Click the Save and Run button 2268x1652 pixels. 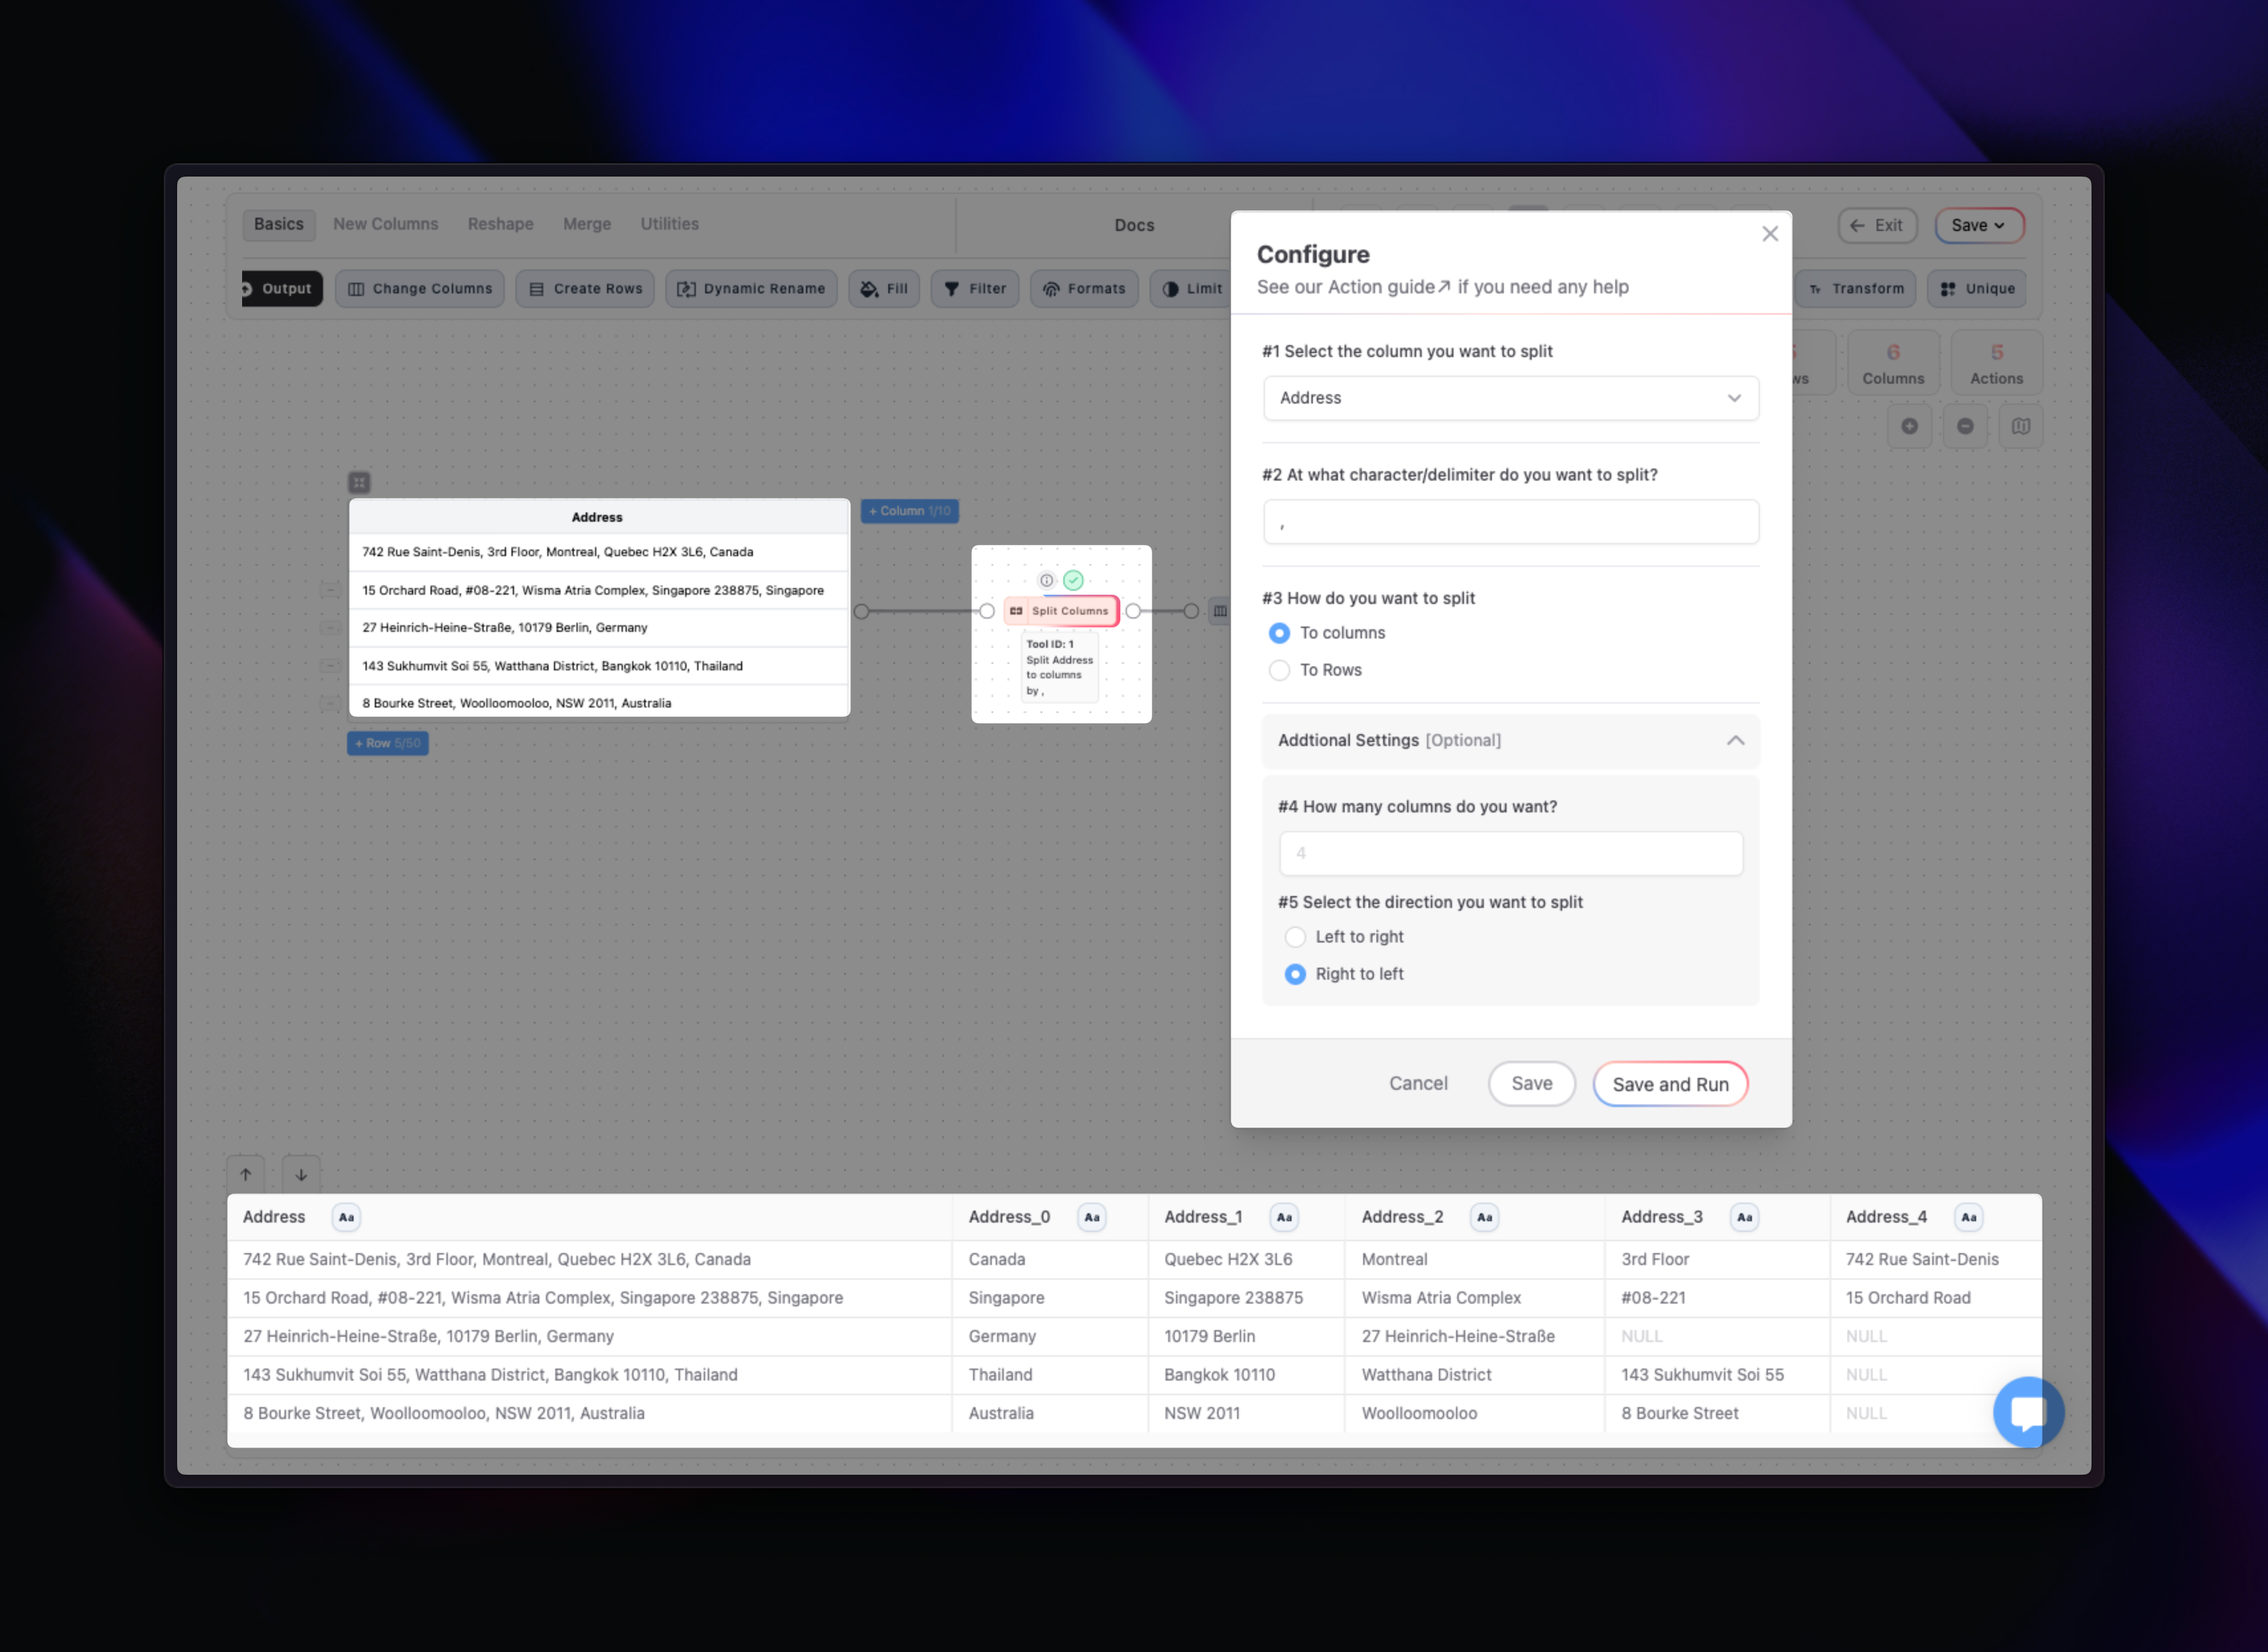(1669, 1085)
